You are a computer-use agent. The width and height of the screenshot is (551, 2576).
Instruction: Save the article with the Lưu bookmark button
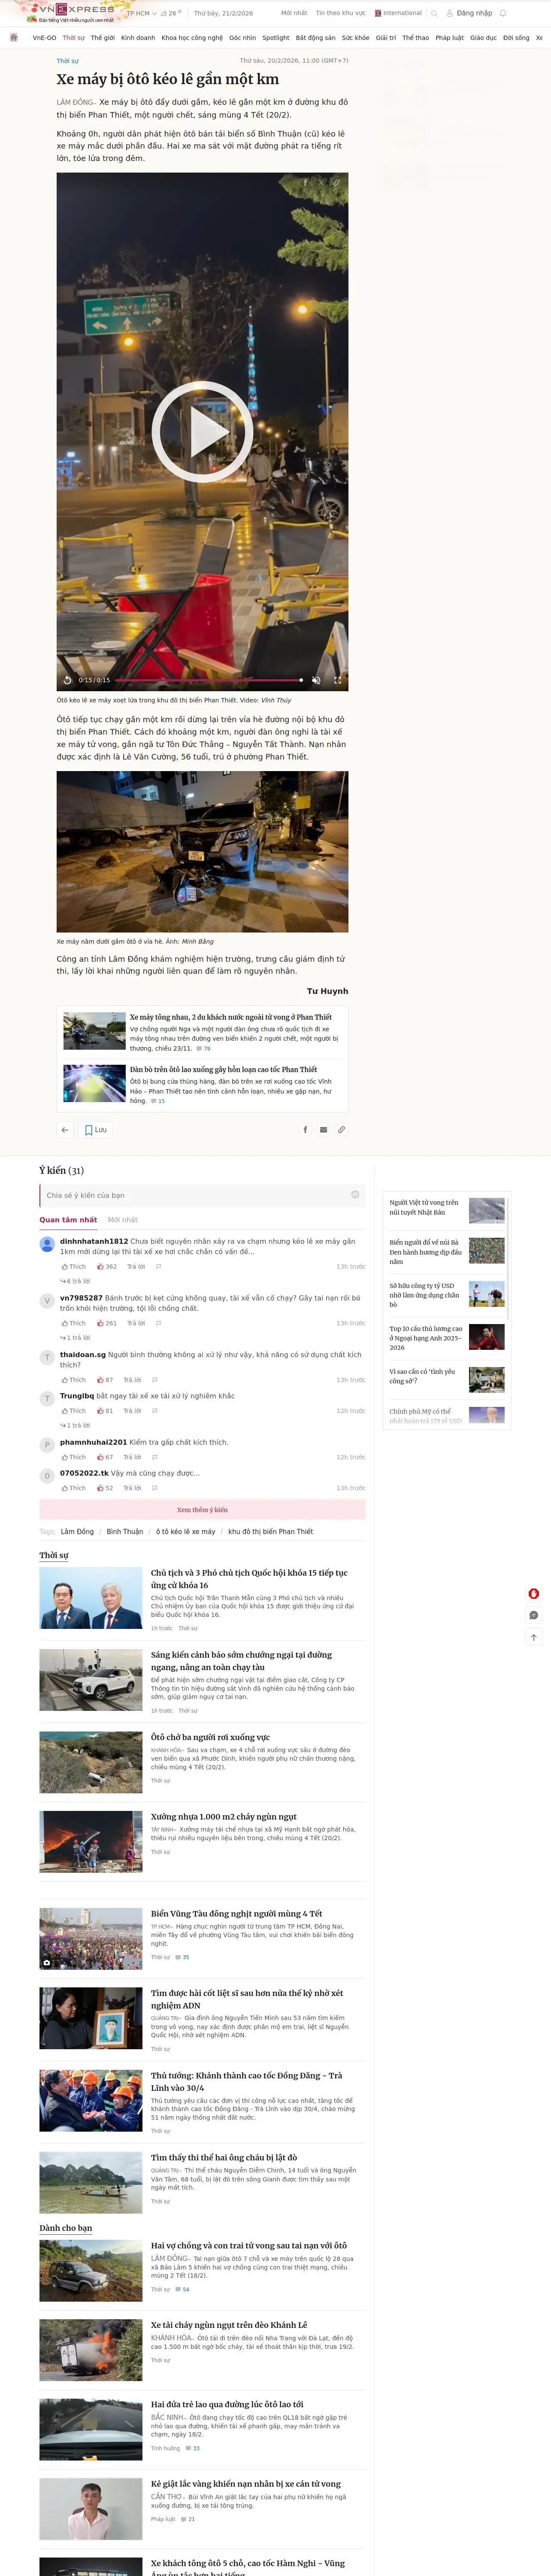point(95,1130)
